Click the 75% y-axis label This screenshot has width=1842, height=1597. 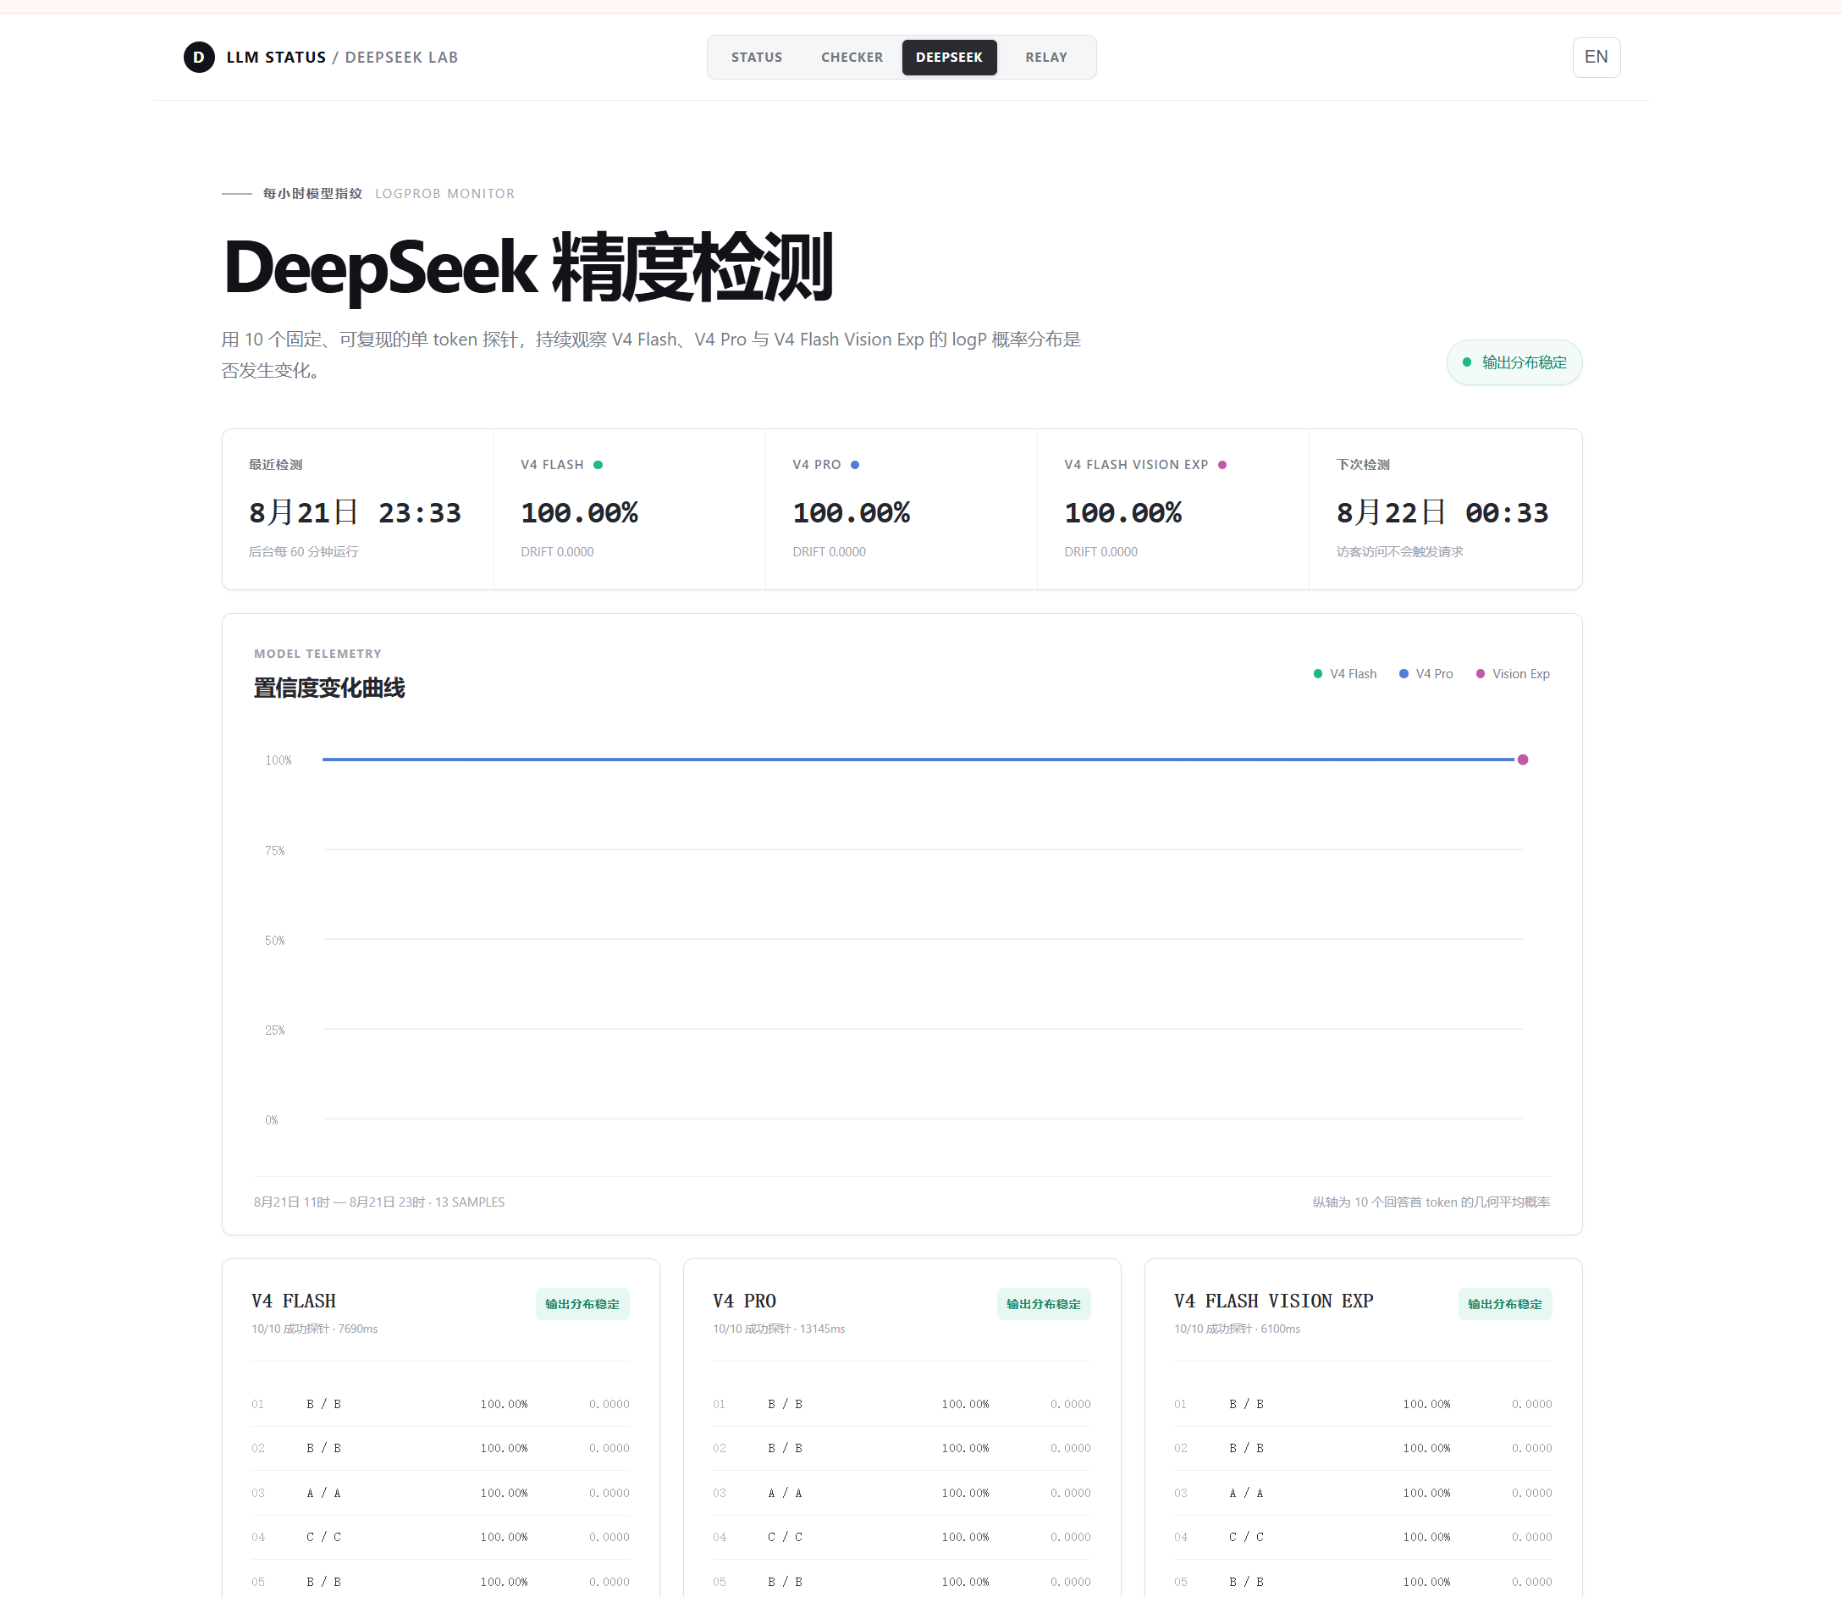coord(274,851)
